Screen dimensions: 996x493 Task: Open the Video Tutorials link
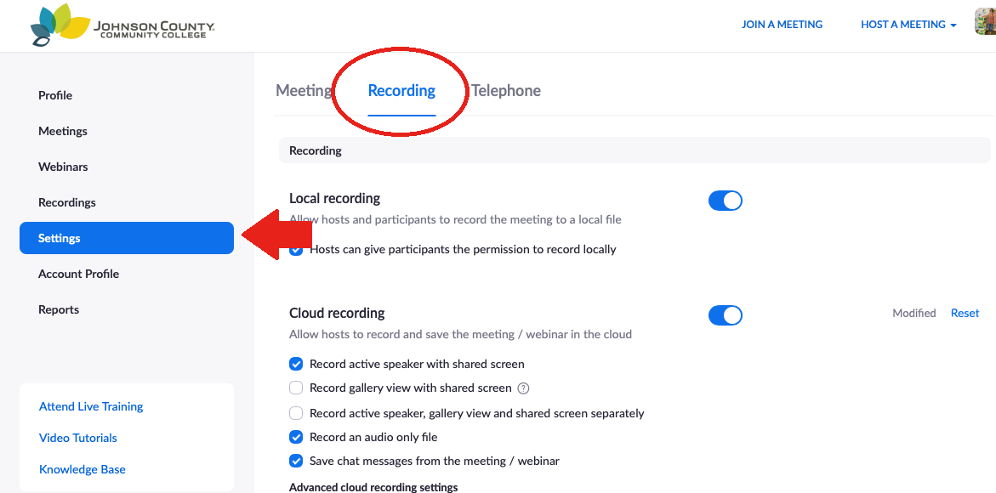tap(78, 438)
